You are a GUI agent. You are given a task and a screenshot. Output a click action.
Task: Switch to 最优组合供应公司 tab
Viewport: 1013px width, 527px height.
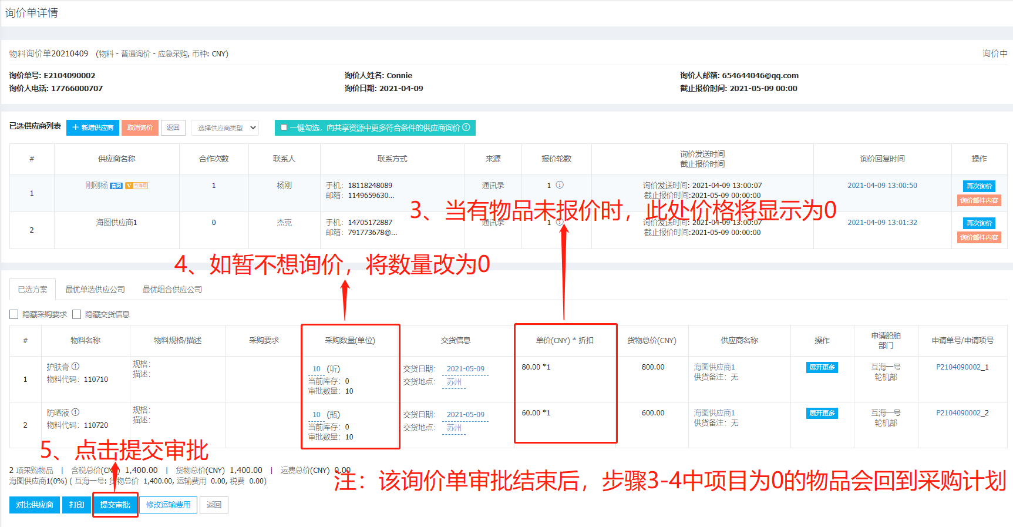(x=172, y=290)
